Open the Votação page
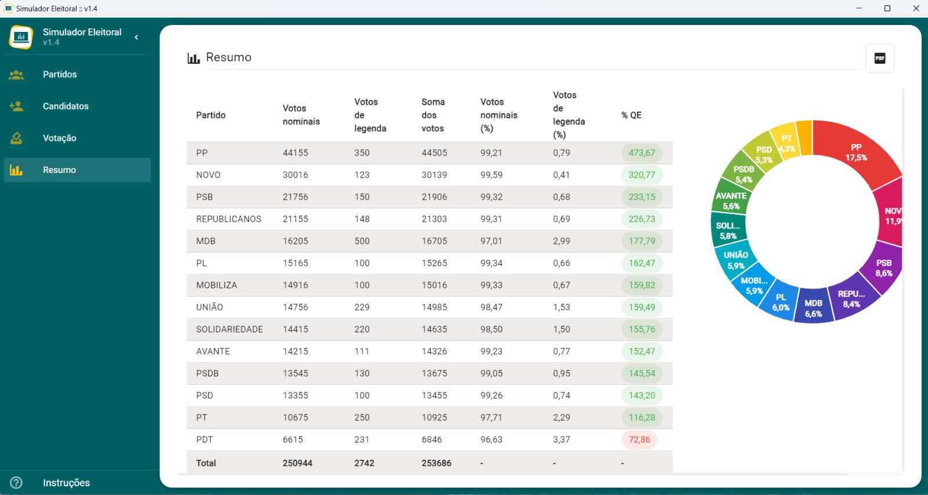 pos(59,138)
